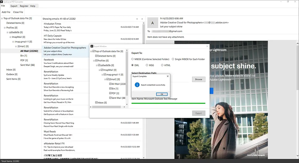Uncheck Bin [1] checkbox in Export Window

point(110,89)
